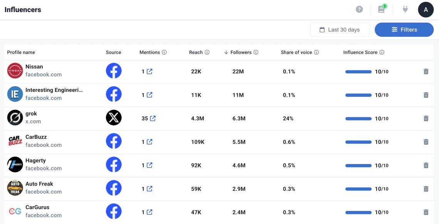Open the news icon with badge 3

click(x=382, y=9)
